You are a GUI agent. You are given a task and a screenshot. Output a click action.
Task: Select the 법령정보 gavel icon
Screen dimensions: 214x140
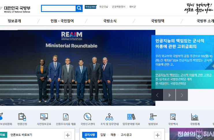click(153, 117)
